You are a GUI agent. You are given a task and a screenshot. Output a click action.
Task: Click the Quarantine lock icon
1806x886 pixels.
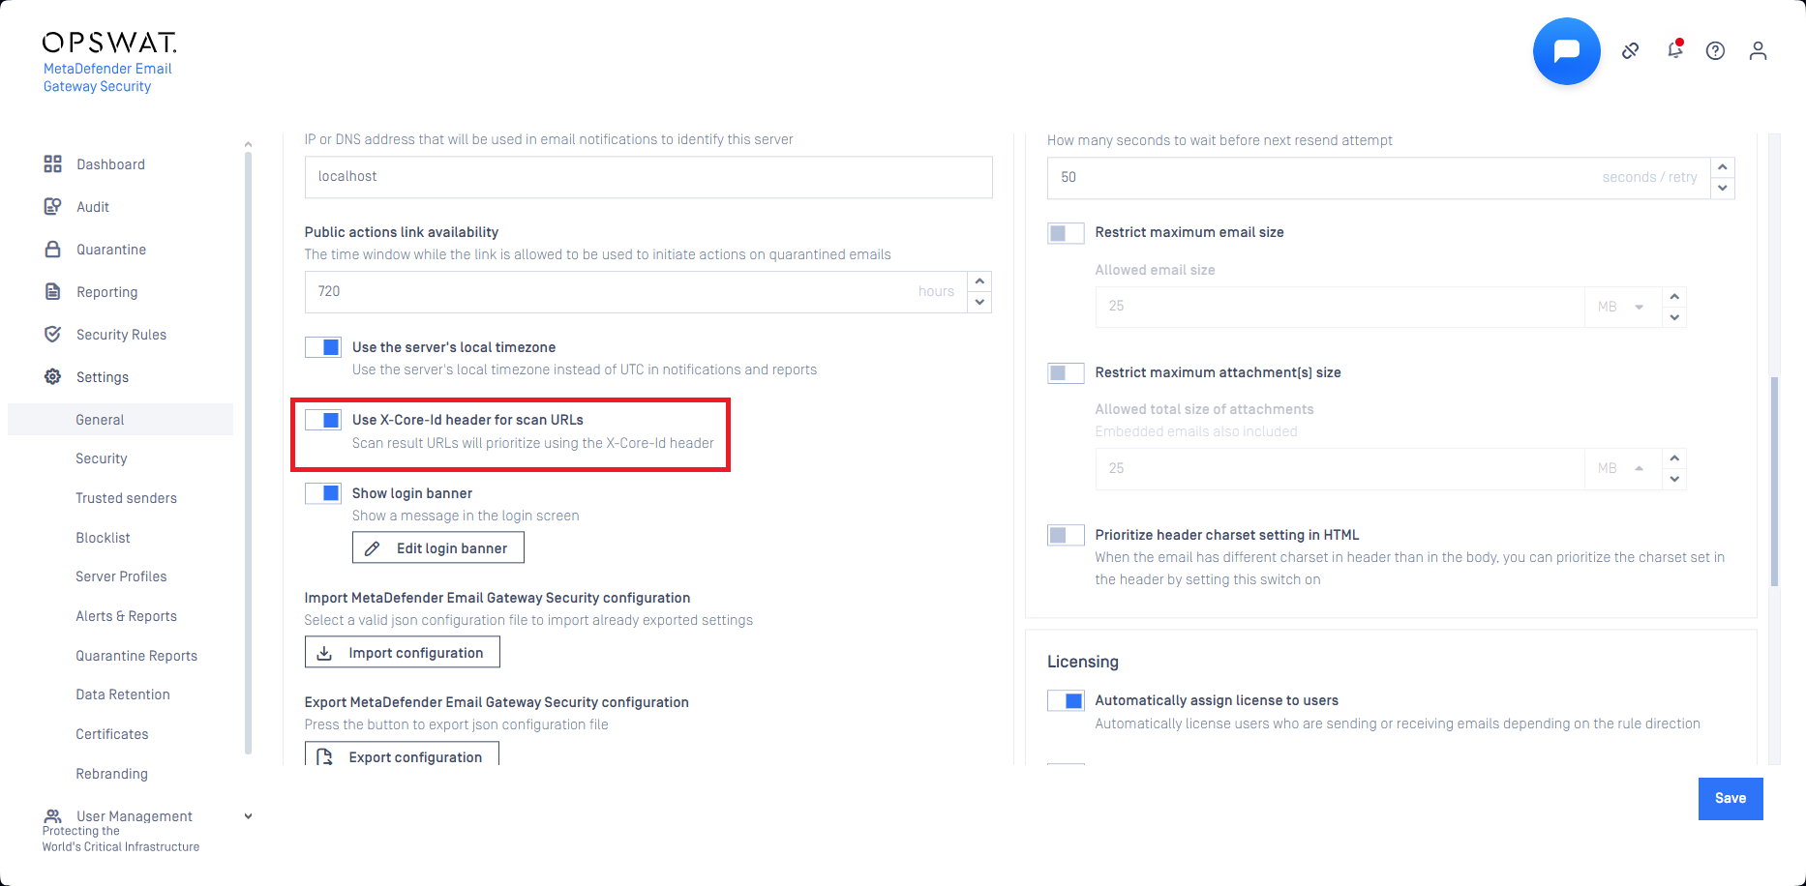[53, 250]
